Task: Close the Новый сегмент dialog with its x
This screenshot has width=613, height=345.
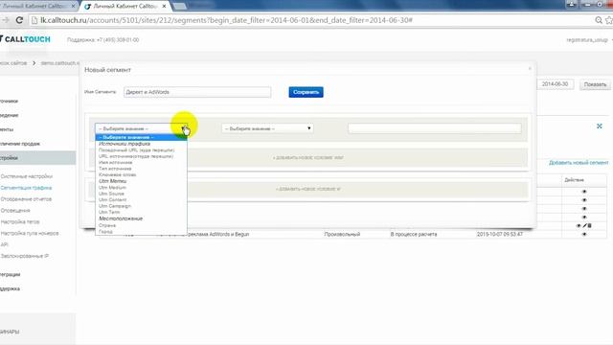Action: (530, 69)
